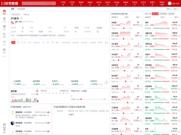Select the 1天 chart range
Viewport: 181px width, 135px height.
pyautogui.click(x=13, y=42)
